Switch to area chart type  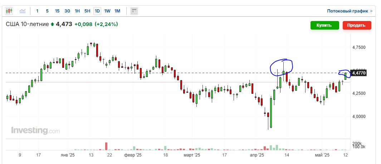(23, 11)
